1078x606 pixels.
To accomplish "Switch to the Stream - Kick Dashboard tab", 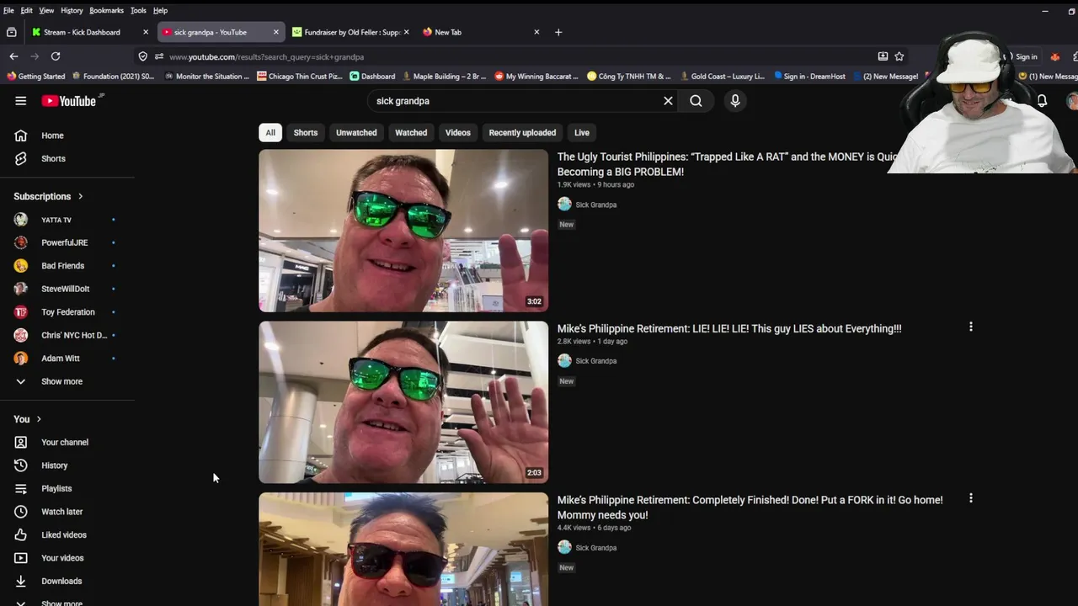I will [x=83, y=32].
